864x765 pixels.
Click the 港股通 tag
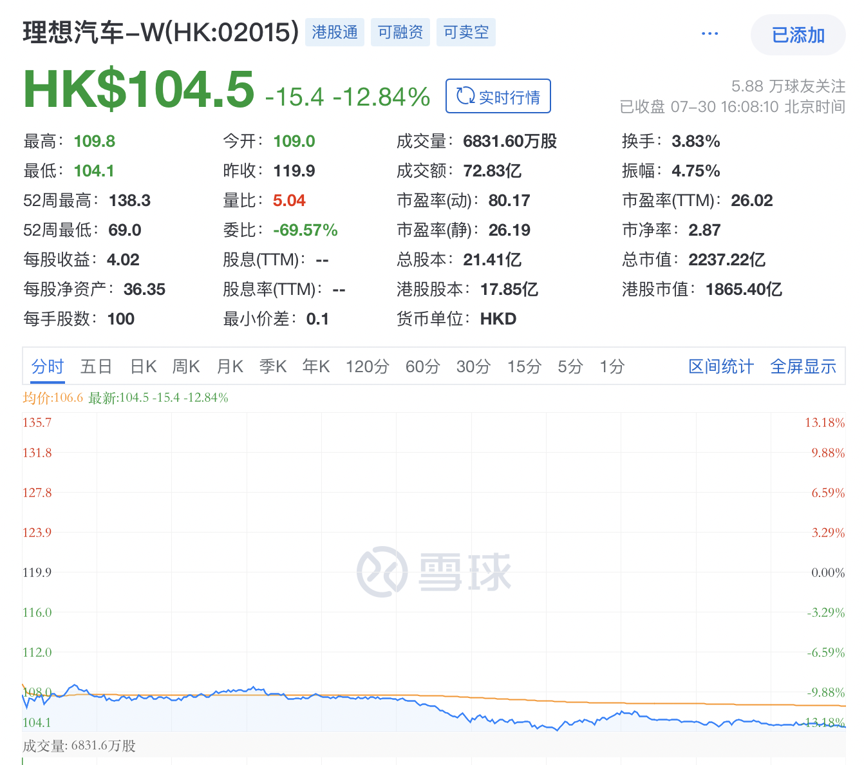[x=335, y=32]
